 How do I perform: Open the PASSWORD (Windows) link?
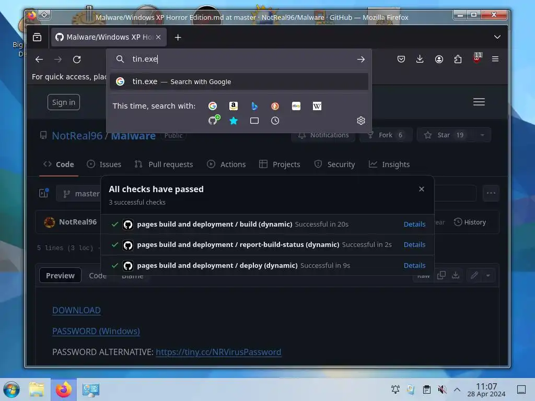coord(96,331)
